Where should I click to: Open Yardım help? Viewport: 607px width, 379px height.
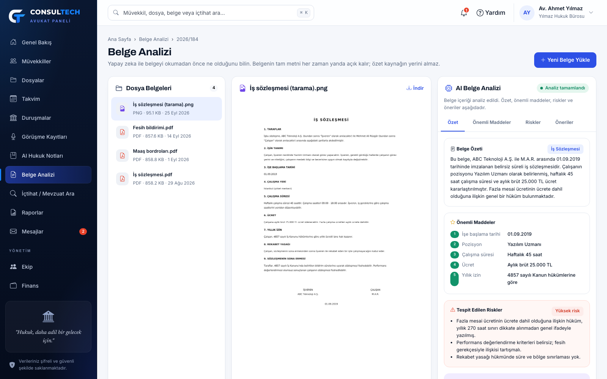491,13
